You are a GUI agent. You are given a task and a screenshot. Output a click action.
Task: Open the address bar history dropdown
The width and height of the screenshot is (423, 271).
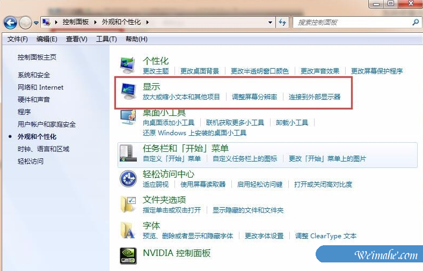pos(270,23)
